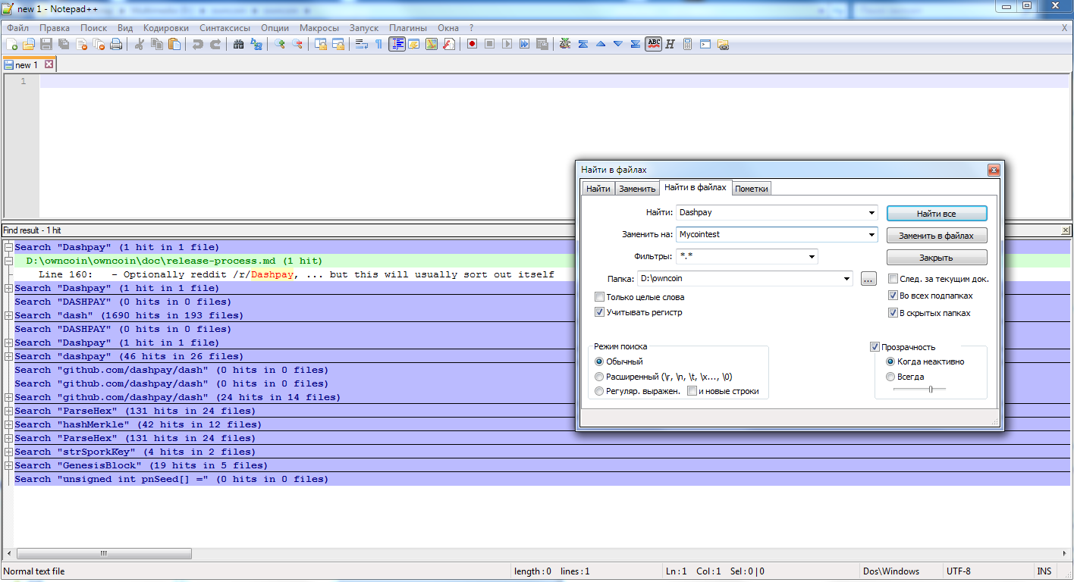Image resolution: width=1074 pixels, height=582 pixels.
Task: Adjust the transparency slider handle
Action: (931, 389)
